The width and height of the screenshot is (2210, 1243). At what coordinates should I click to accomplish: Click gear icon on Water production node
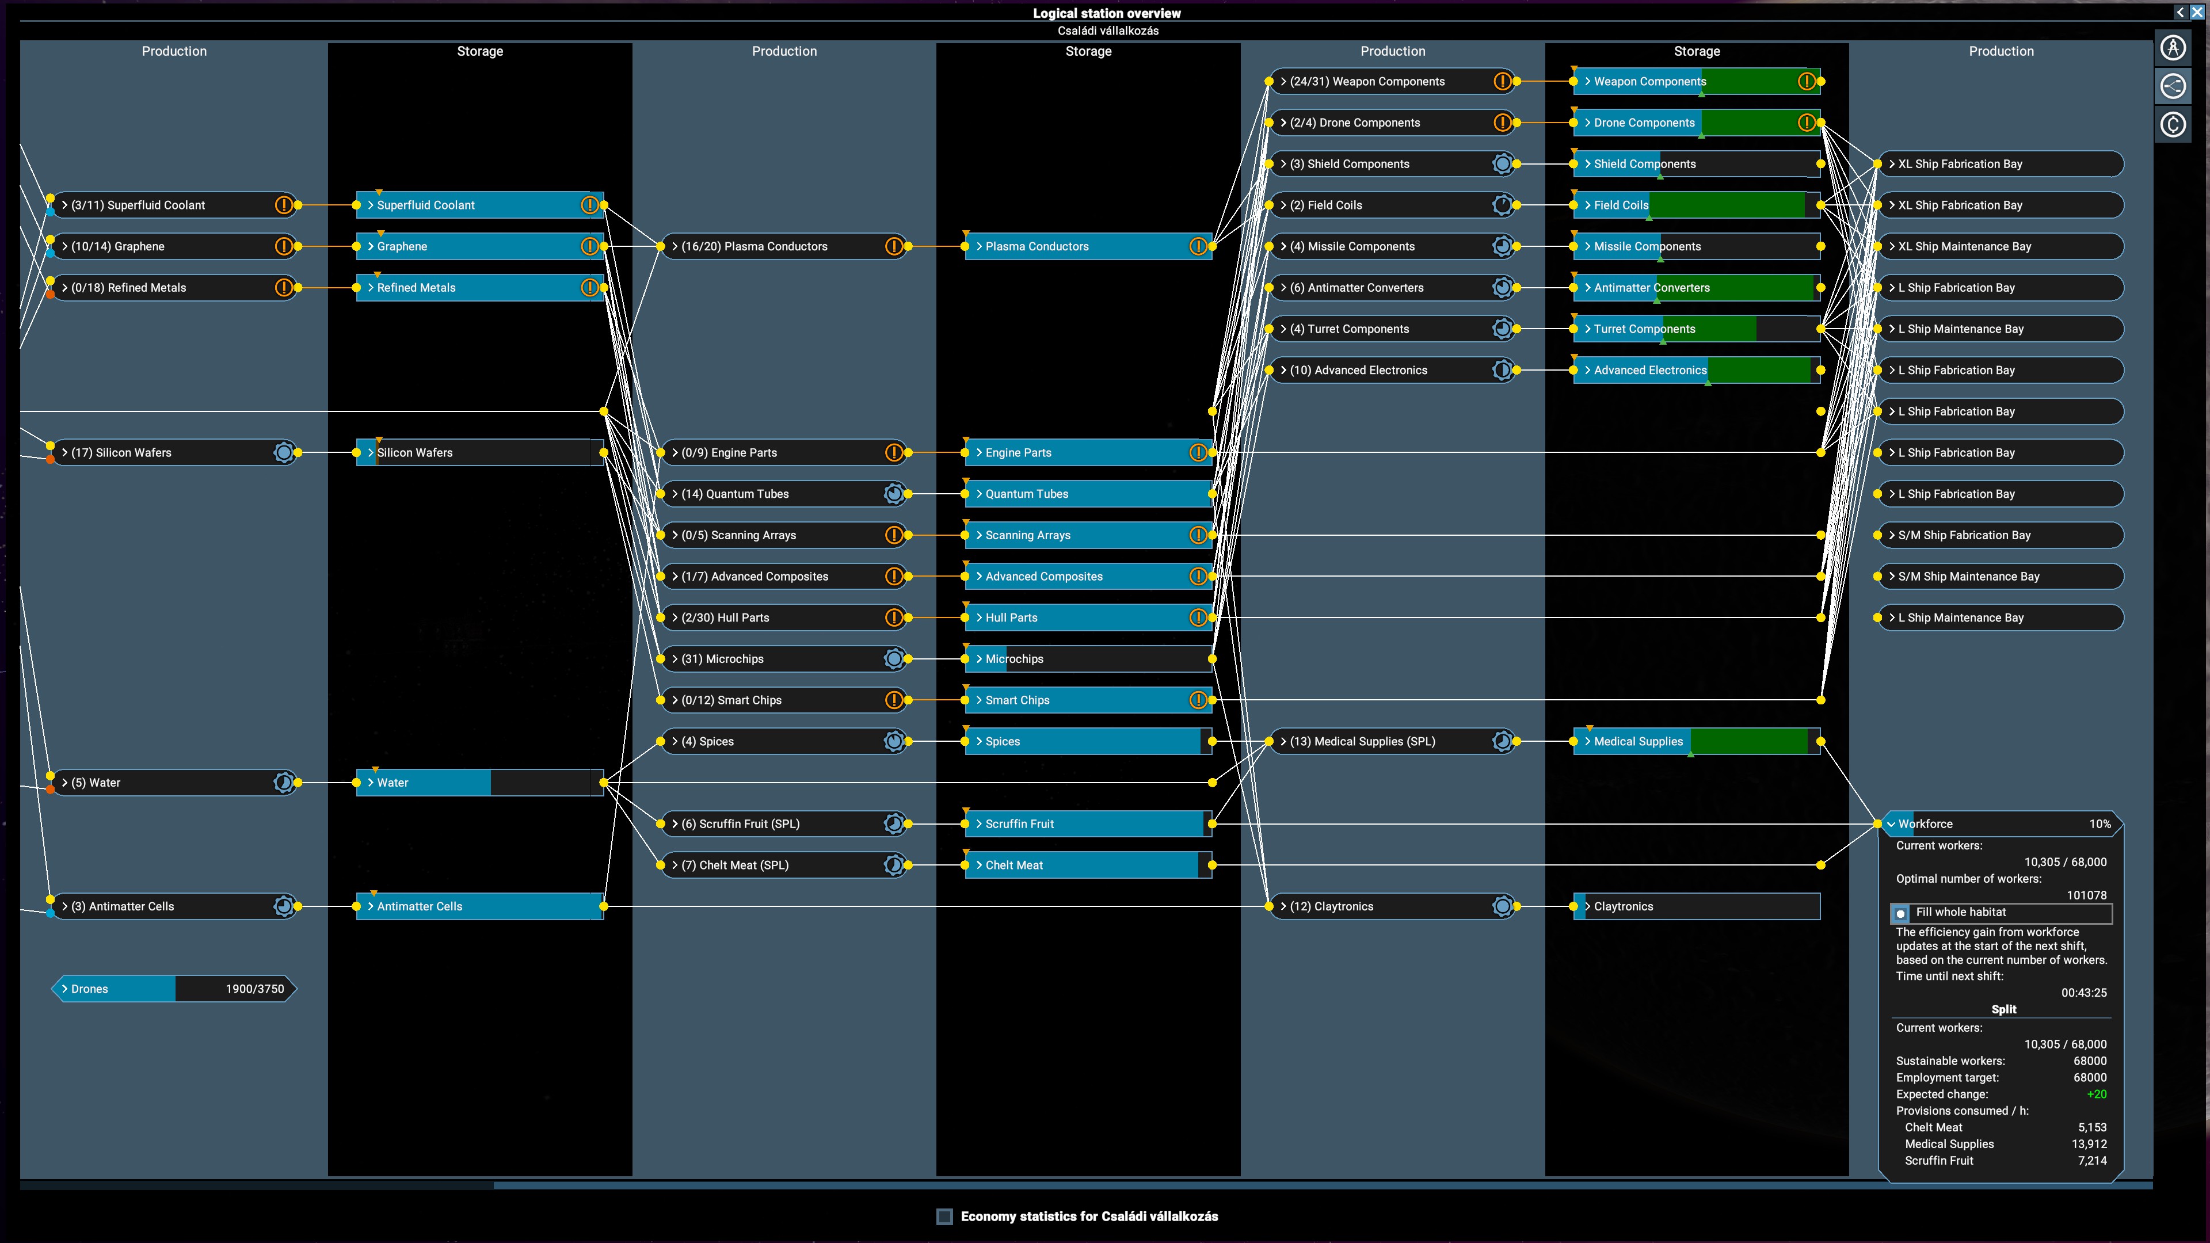tap(283, 783)
